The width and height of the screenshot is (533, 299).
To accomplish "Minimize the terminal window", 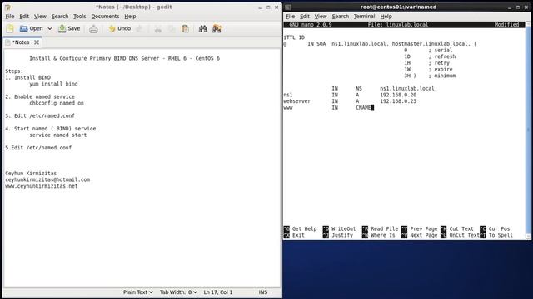I will coord(510,7).
